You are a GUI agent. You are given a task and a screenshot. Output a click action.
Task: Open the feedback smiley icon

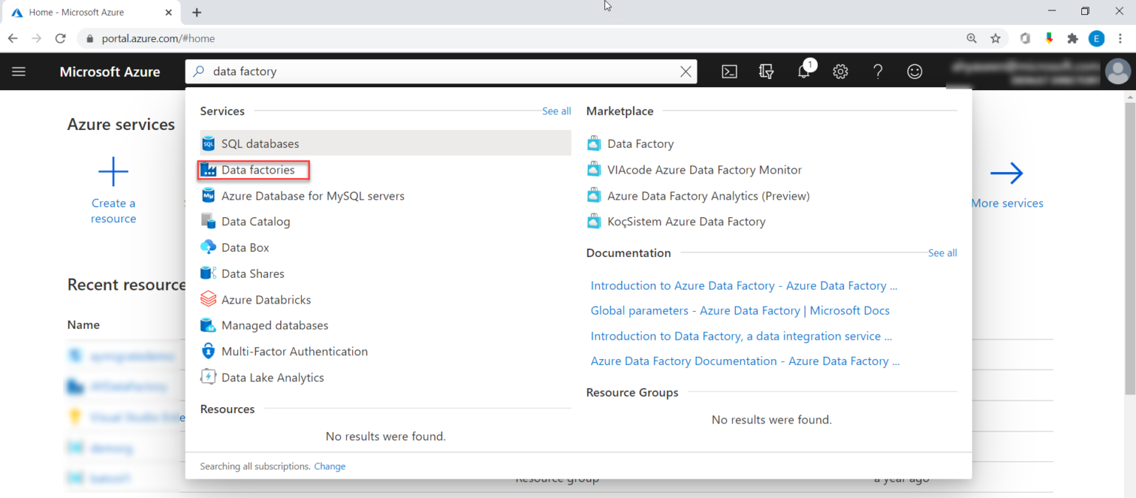(914, 71)
